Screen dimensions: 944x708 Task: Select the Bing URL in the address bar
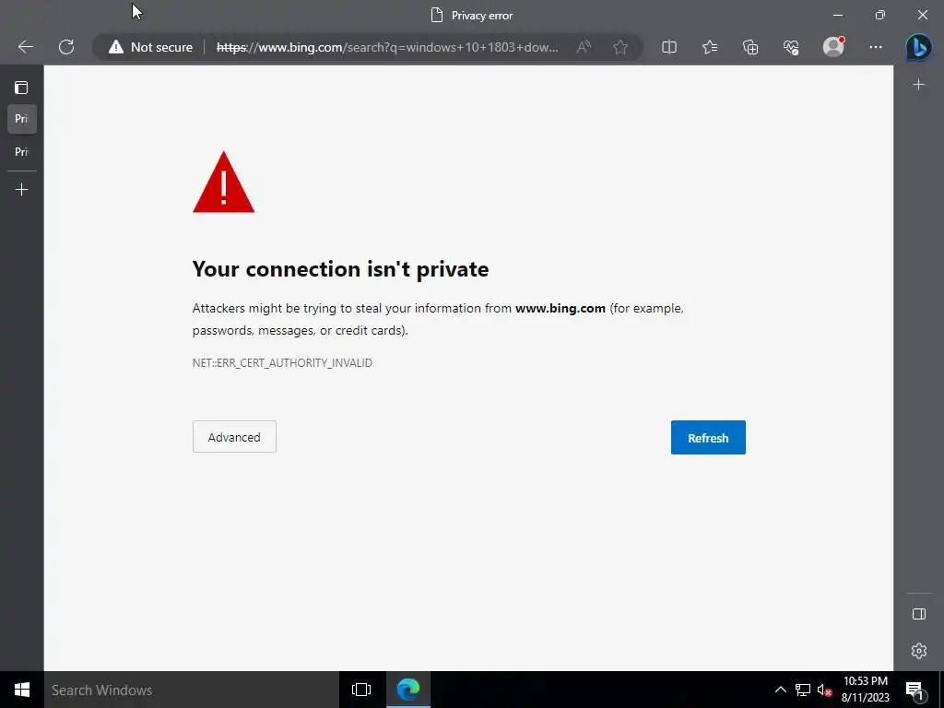[387, 47]
